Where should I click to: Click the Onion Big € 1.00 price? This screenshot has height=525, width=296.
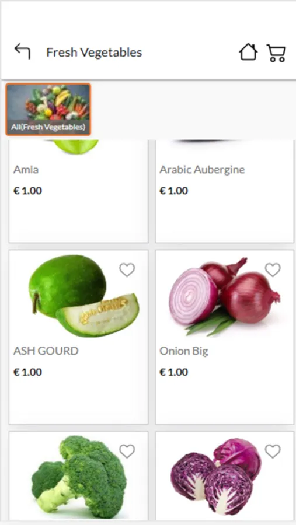173,372
